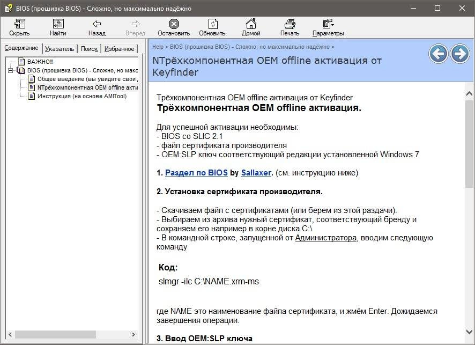This screenshot has height=345, width=475.
Task: Click the '- BIOS со SLIC 2.1' line
Action: 190,136
